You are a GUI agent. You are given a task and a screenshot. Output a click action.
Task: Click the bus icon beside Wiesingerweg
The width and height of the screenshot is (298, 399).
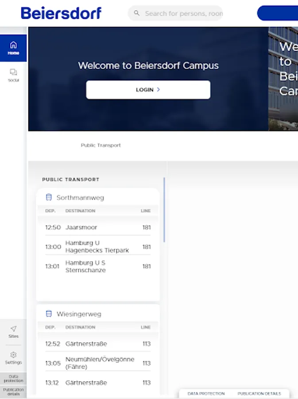(49, 313)
